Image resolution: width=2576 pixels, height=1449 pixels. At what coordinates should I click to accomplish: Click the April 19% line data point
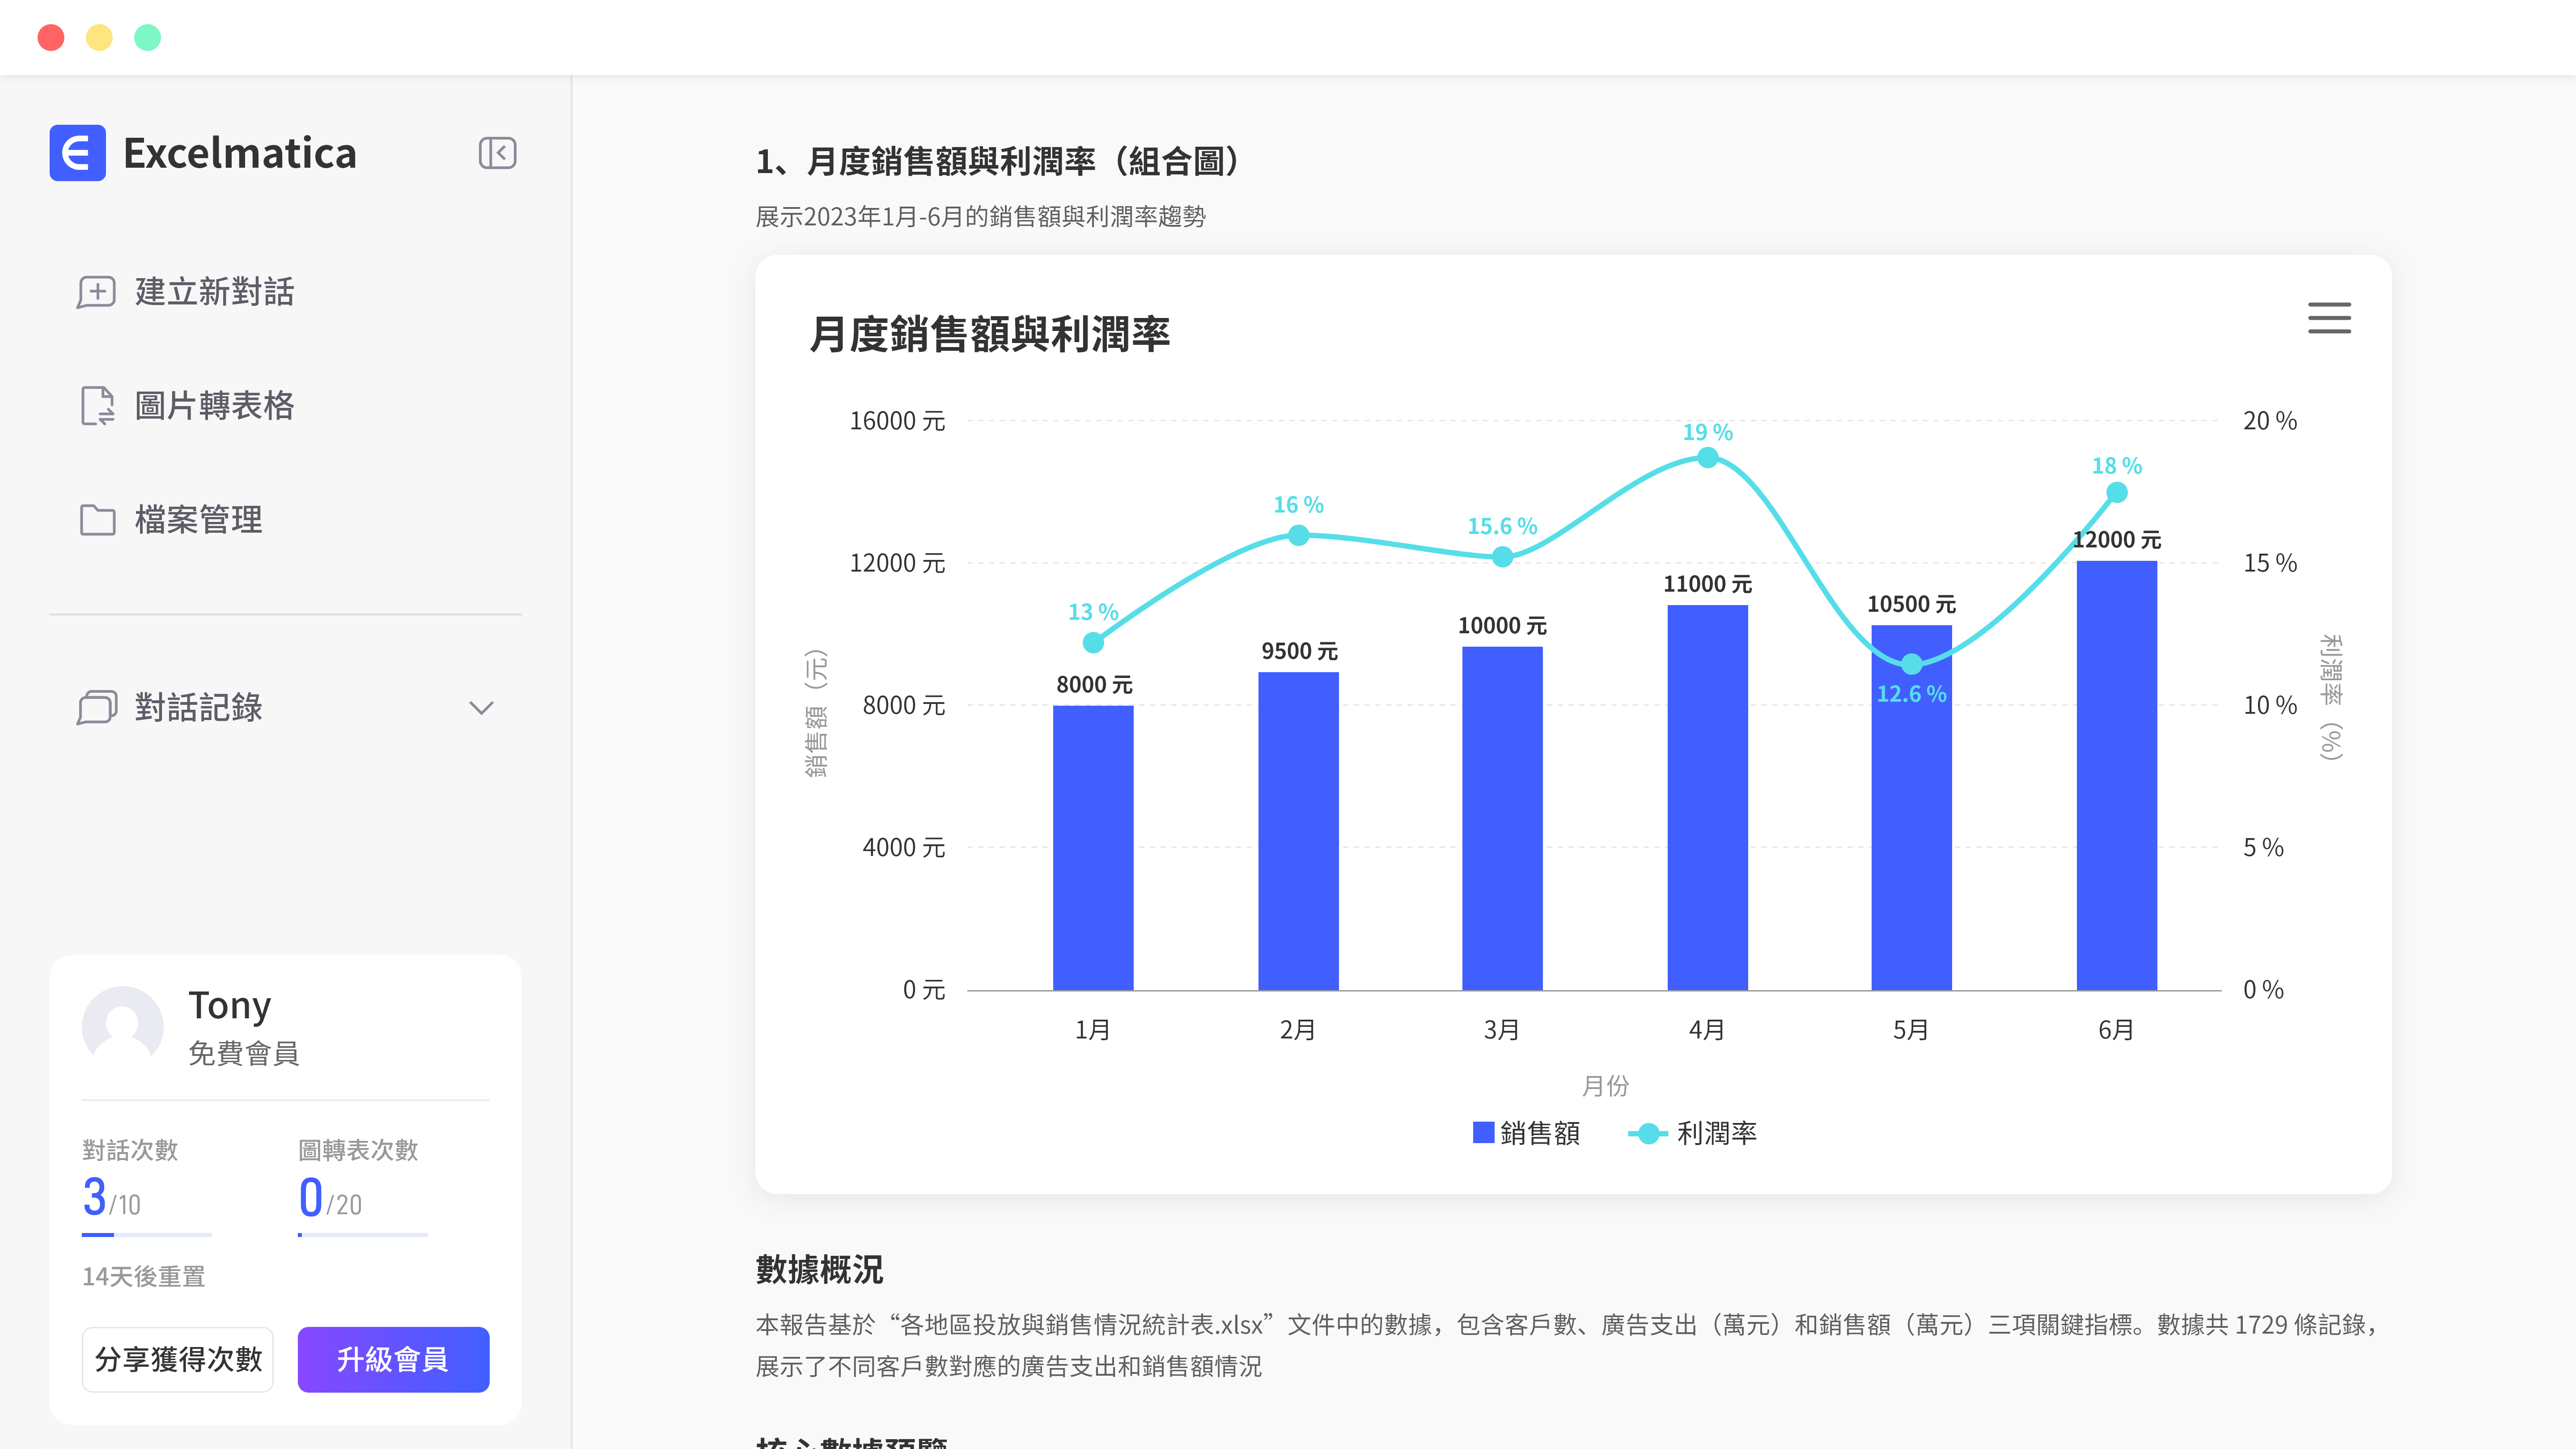click(x=1707, y=458)
